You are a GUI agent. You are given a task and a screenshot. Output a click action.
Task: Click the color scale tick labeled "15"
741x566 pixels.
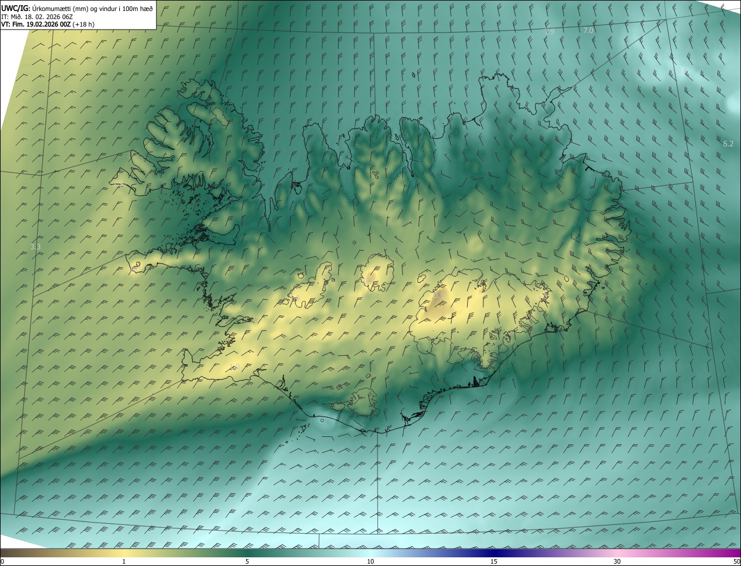pos(494,561)
